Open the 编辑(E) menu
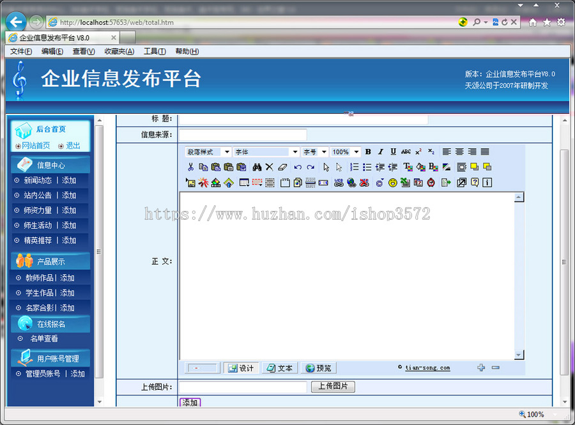This screenshot has width=575, height=425. pos(52,51)
